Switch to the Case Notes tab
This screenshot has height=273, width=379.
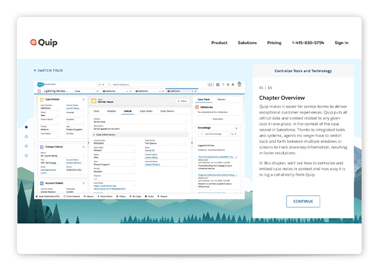click(x=146, y=111)
